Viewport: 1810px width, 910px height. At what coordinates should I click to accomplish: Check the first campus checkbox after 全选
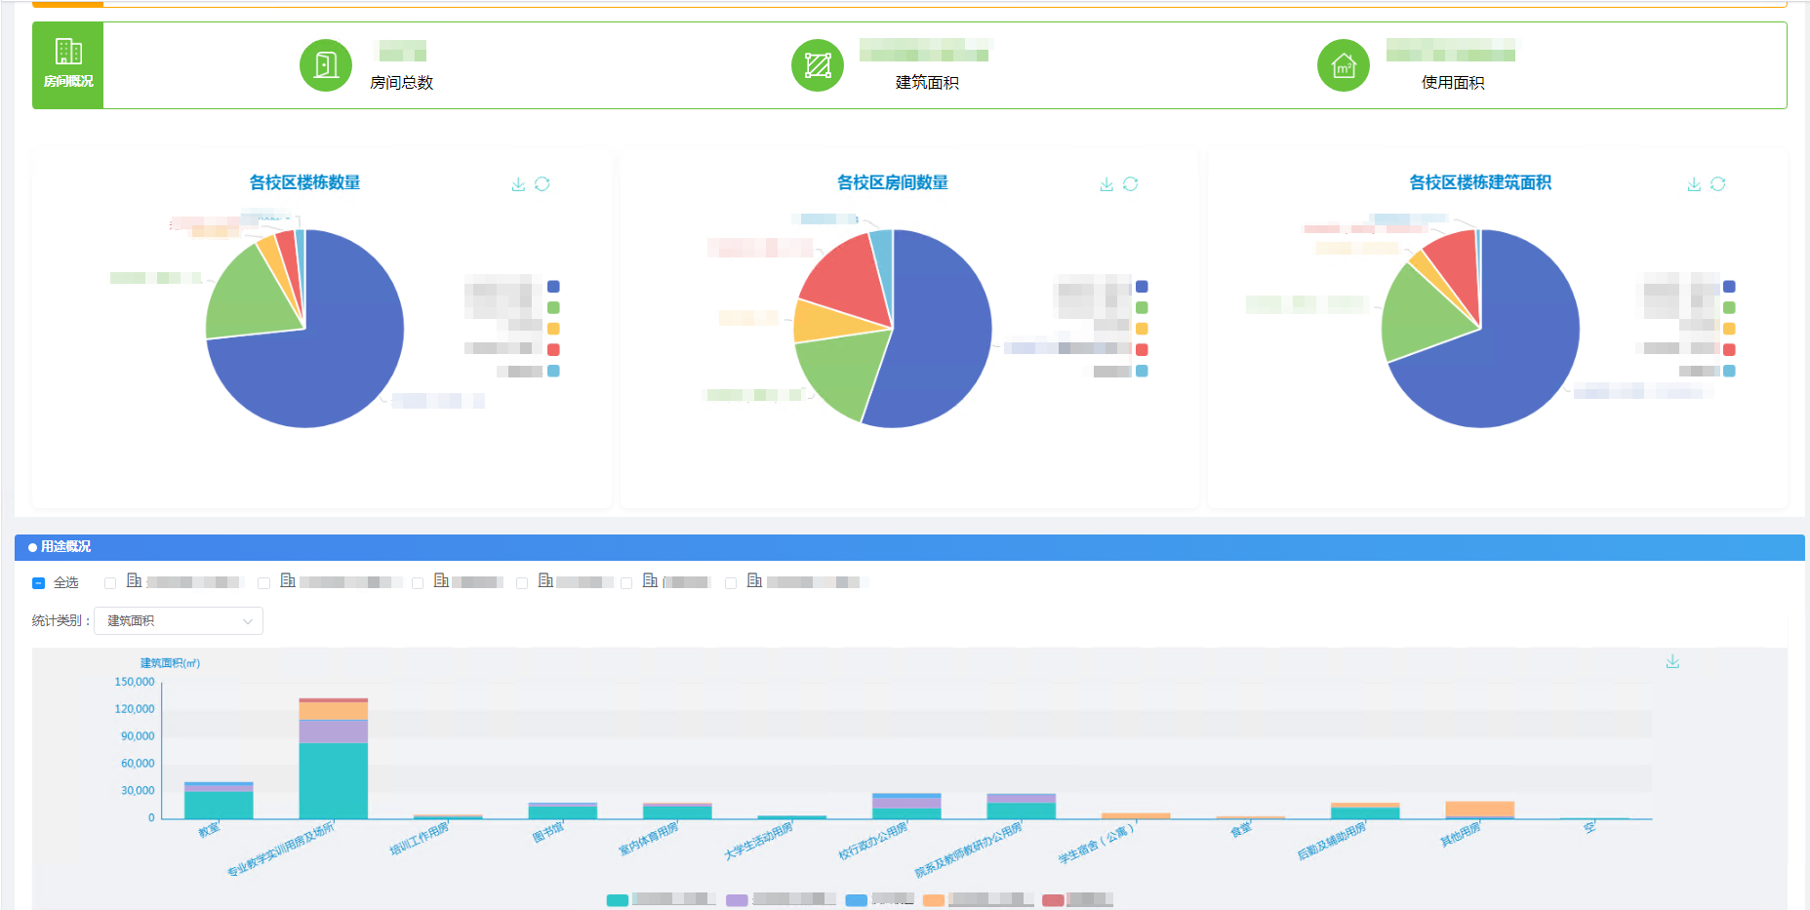(110, 583)
